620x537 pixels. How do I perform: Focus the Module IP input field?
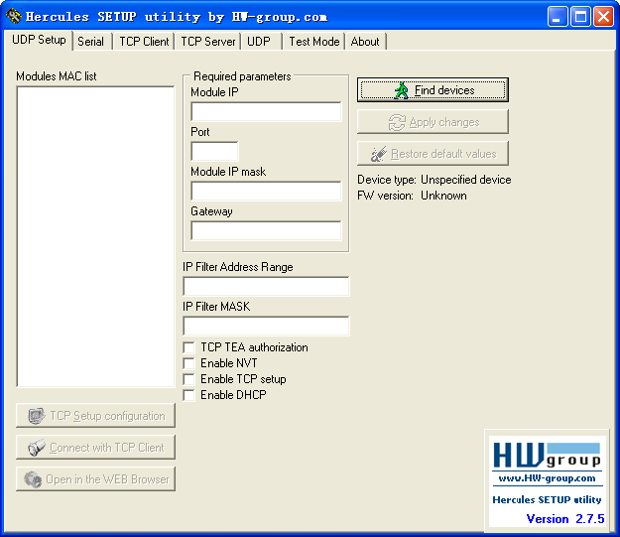(266, 111)
